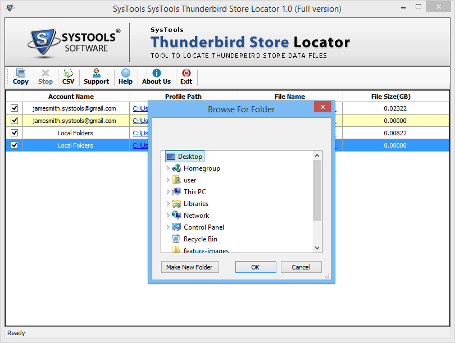Uncheck the 0.00822 Local Folders row checkbox
The height and width of the screenshot is (343, 455).
click(14, 133)
